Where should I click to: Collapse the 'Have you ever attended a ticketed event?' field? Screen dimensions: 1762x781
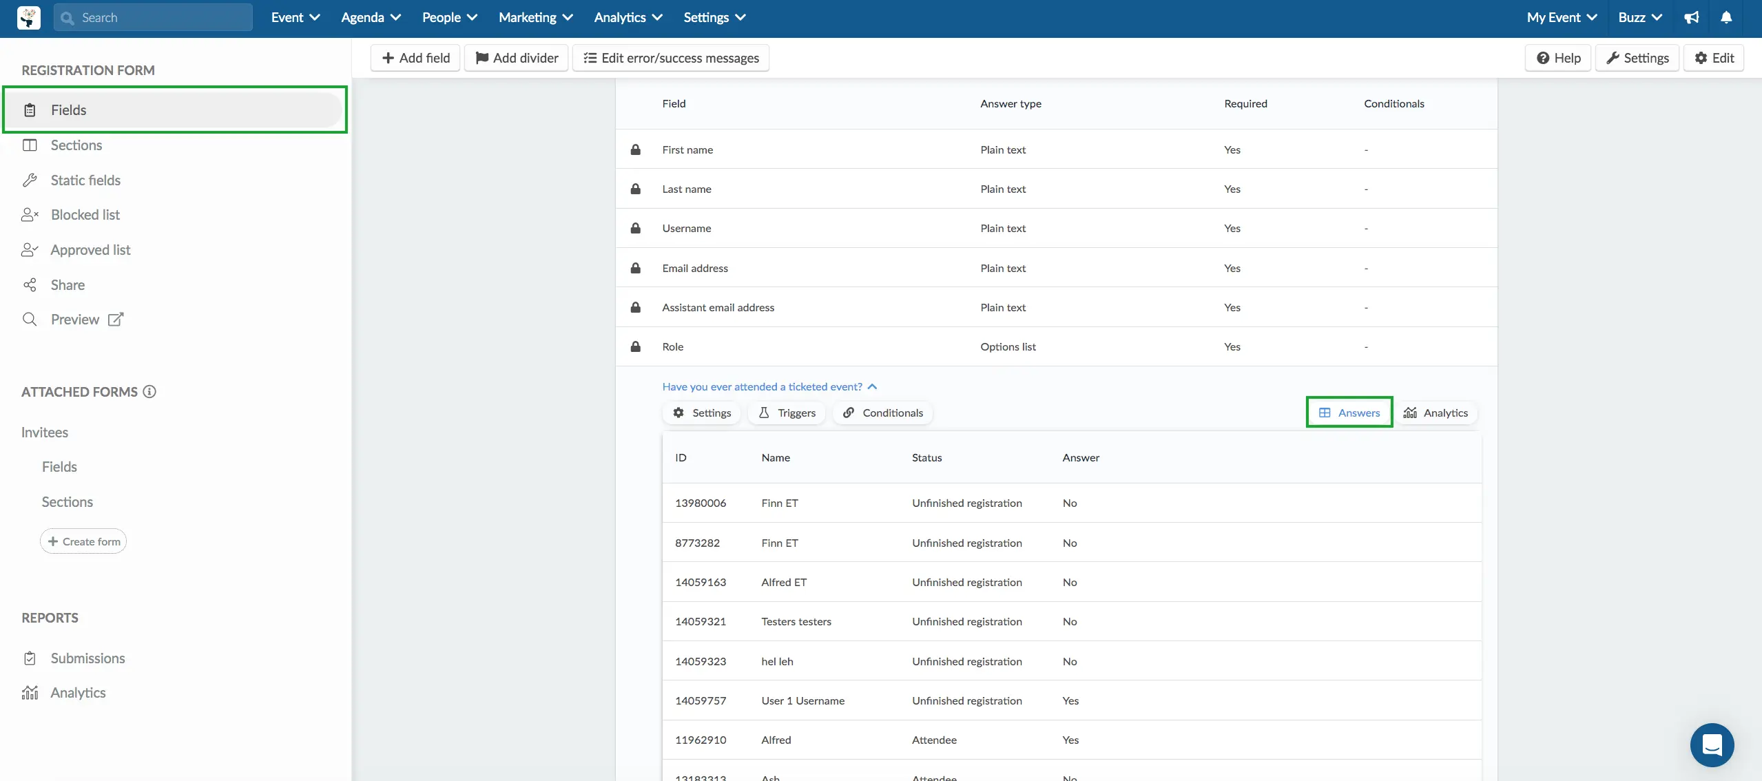coord(769,386)
